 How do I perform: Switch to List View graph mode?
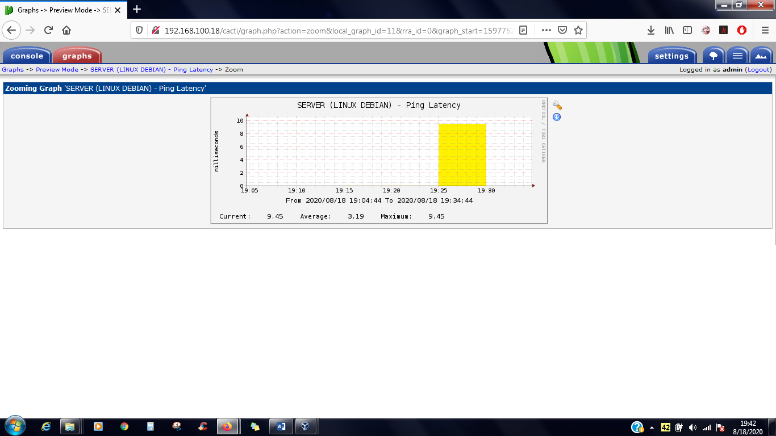tap(737, 56)
